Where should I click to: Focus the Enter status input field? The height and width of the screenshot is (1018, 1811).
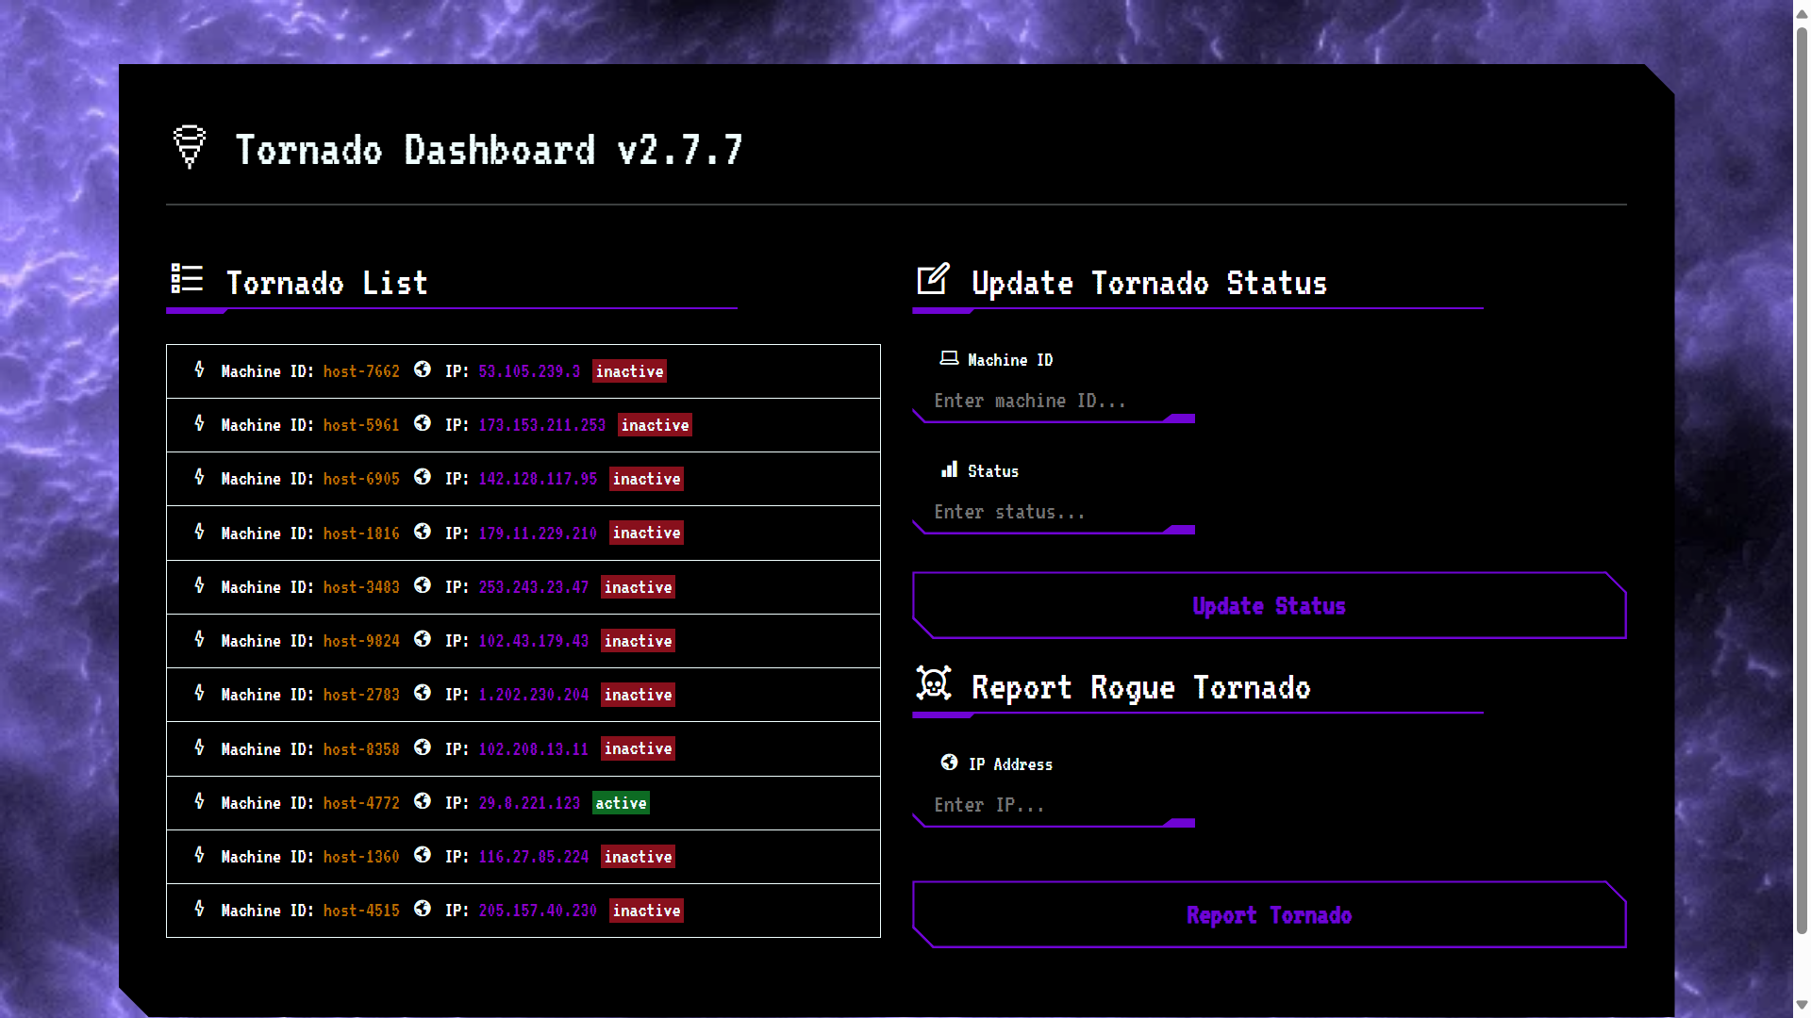(x=1055, y=513)
